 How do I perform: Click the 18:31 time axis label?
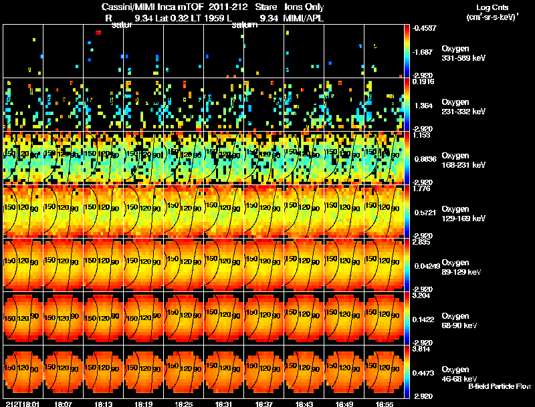coord(223,404)
